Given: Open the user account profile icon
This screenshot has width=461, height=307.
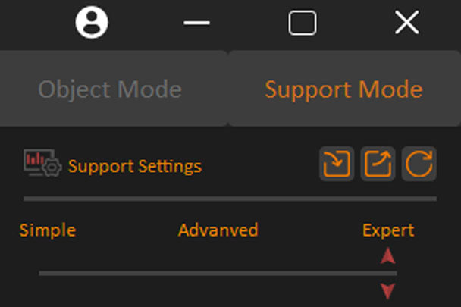Looking at the screenshot, I should [x=92, y=22].
